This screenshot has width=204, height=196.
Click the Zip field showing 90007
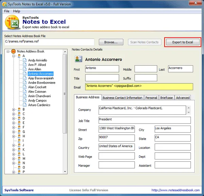pos(117,138)
